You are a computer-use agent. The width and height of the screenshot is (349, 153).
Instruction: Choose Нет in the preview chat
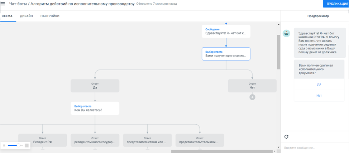point(319,96)
